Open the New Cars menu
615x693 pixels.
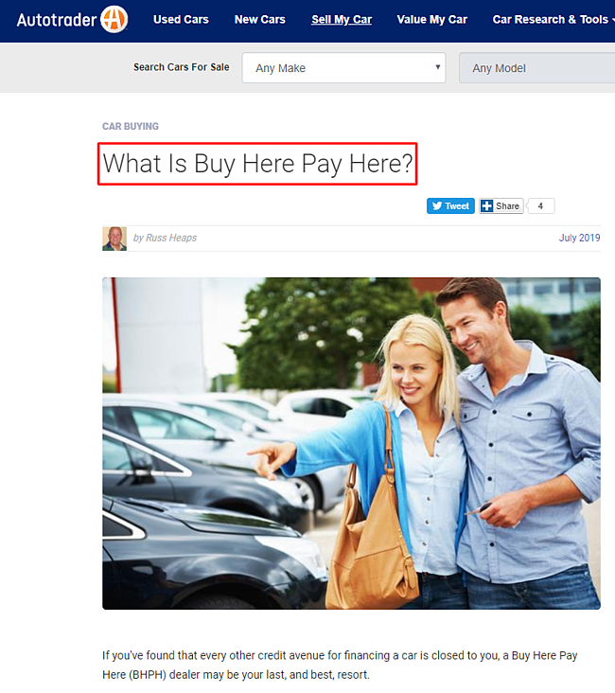[260, 20]
